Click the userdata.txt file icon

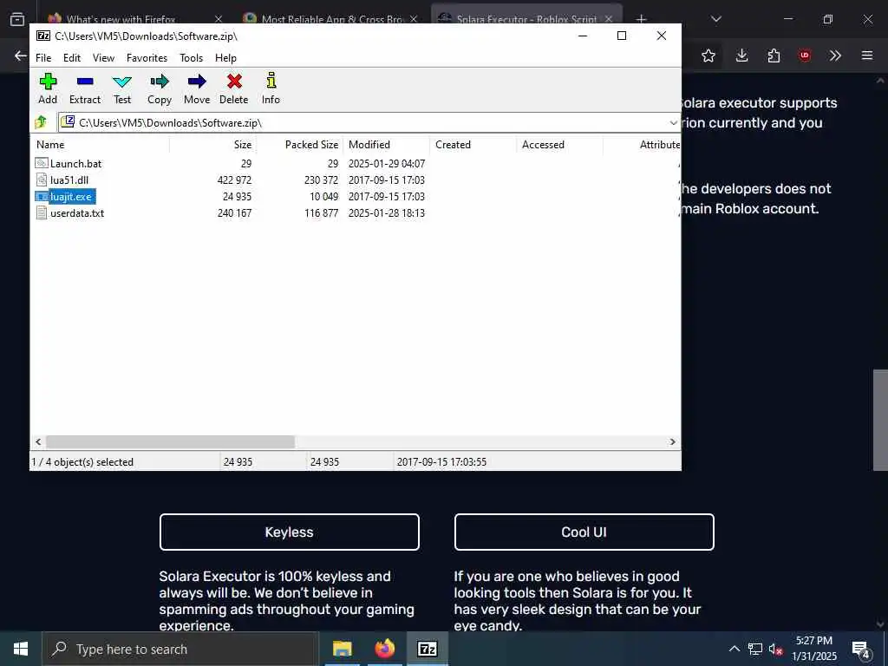coord(42,212)
